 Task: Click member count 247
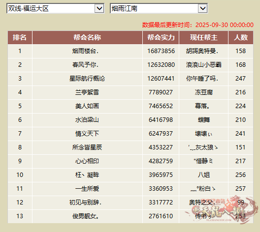(x=241, y=79)
